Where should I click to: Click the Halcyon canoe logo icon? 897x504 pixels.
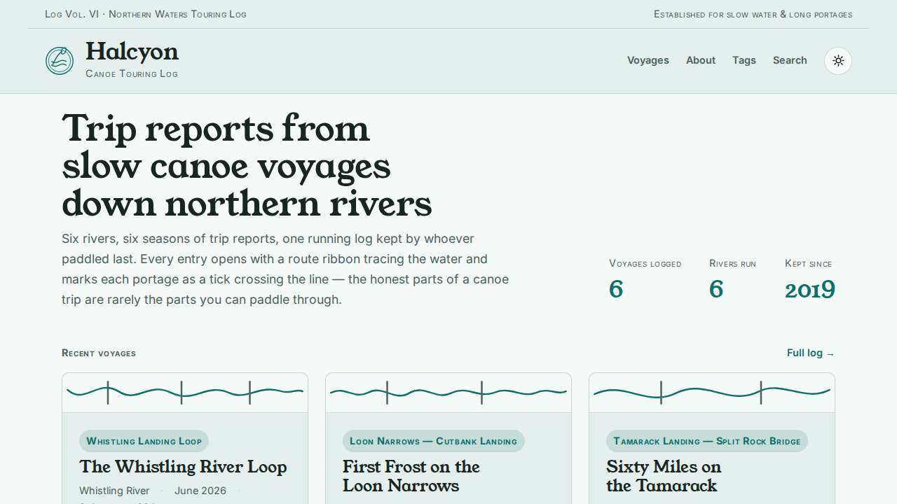tap(60, 61)
